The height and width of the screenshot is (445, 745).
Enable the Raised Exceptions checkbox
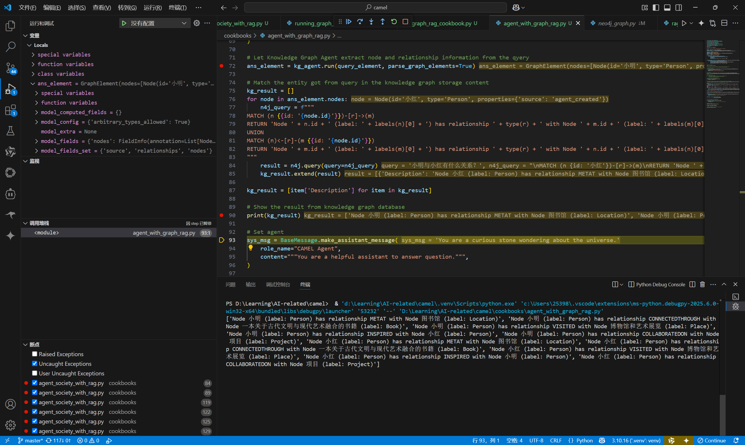35,354
